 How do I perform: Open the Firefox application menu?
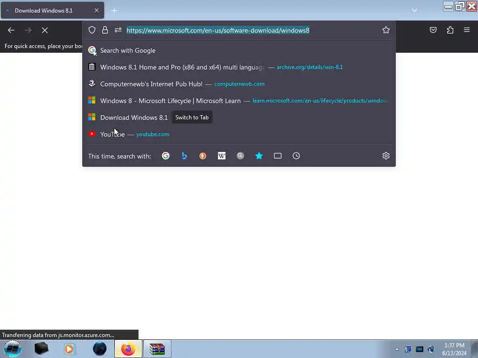467,30
